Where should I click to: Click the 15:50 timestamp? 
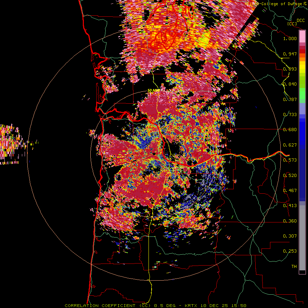pyautogui.click(x=239, y=306)
